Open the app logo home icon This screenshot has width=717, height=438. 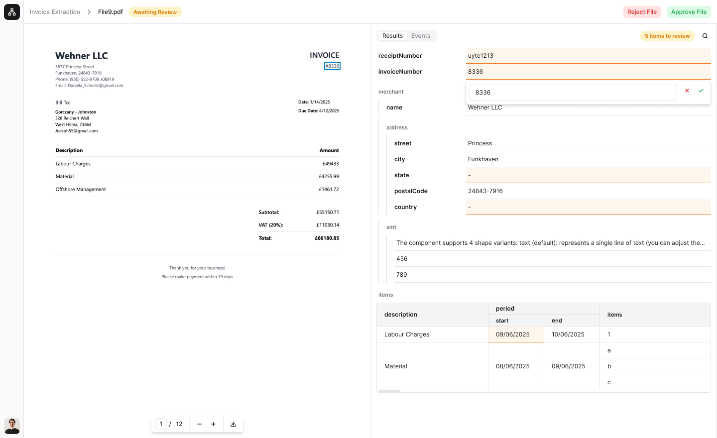pos(12,12)
